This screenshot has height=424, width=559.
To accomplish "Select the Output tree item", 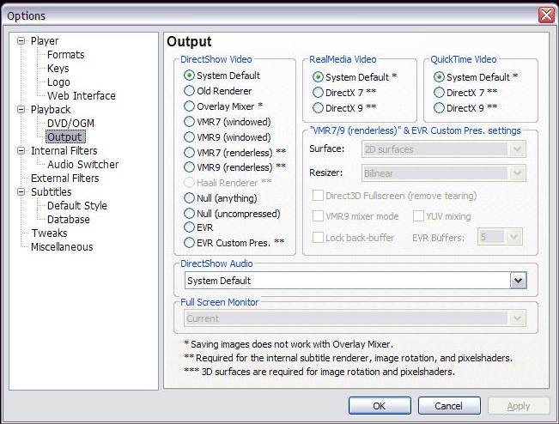I will (65, 136).
